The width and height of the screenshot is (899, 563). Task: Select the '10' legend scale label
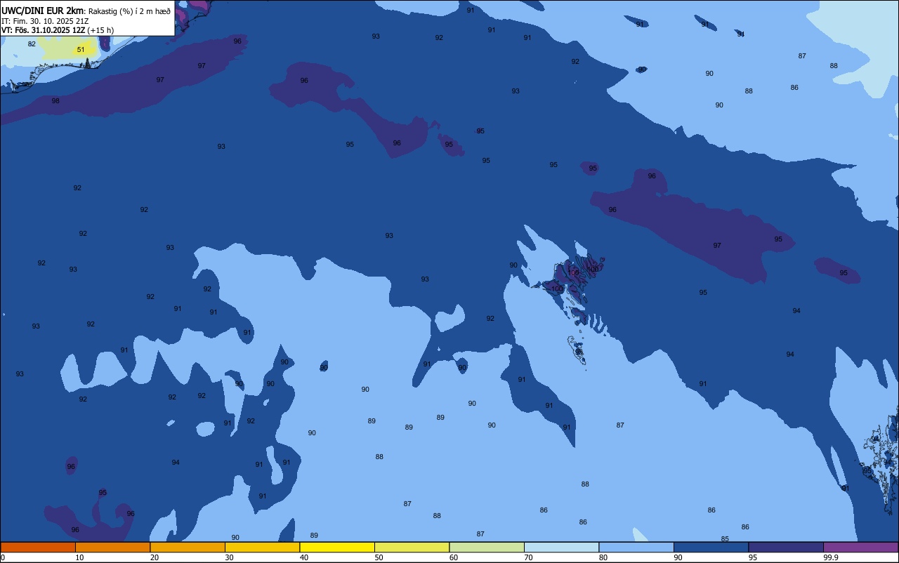click(79, 557)
